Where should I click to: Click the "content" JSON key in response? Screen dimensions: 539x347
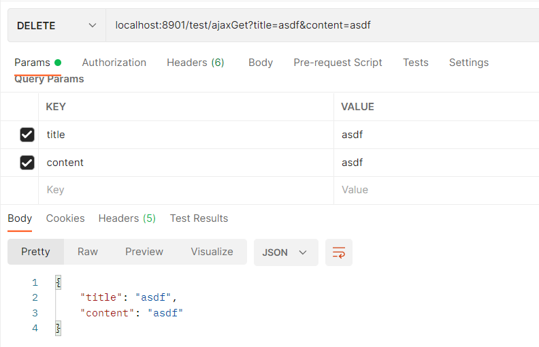click(x=107, y=314)
